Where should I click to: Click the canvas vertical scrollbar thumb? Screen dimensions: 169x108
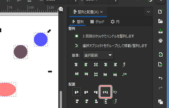[x=61, y=99]
